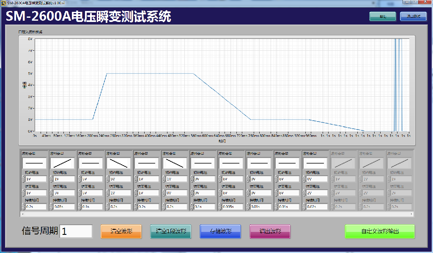The height and width of the screenshot is (253, 433).
Task: Focus the 信号周期 input field
Action: tap(76, 231)
